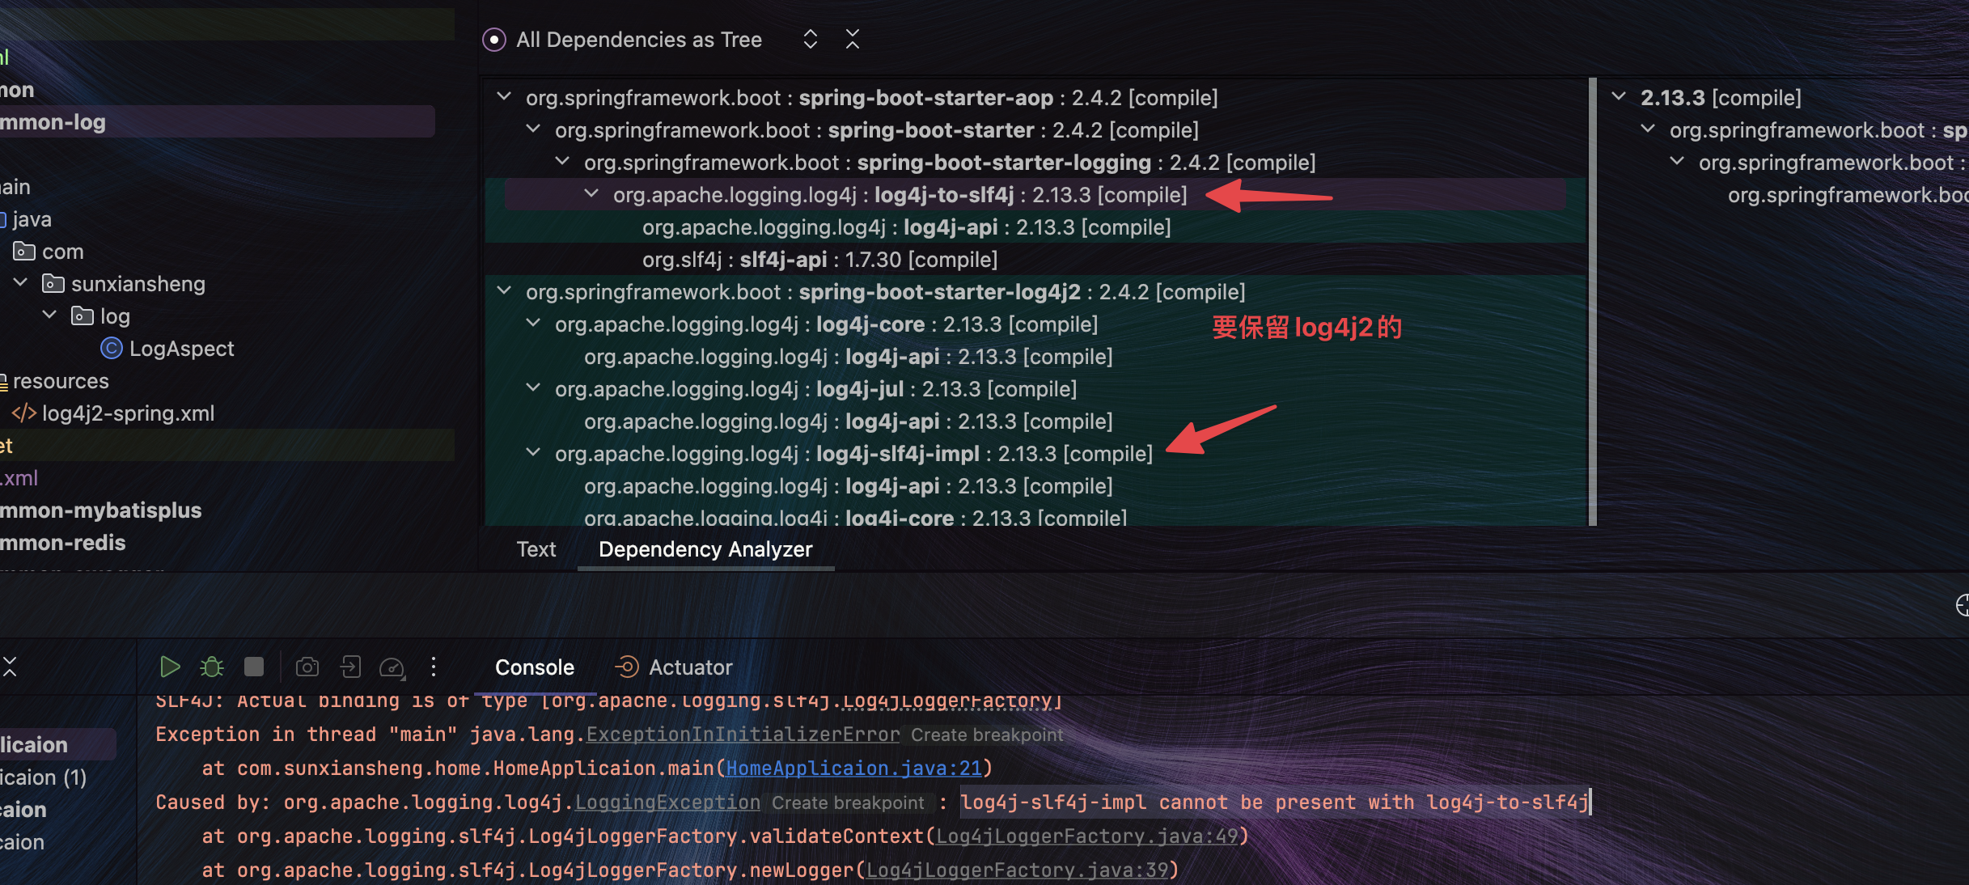This screenshot has width=1969, height=885.
Task: Click Create breakpoint next to ExceptionInInitializerError
Action: 986,735
